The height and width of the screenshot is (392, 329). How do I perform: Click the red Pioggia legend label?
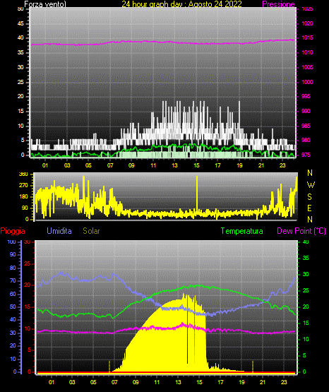(x=13, y=231)
